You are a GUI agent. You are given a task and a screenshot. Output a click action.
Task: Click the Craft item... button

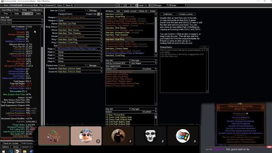168,14
